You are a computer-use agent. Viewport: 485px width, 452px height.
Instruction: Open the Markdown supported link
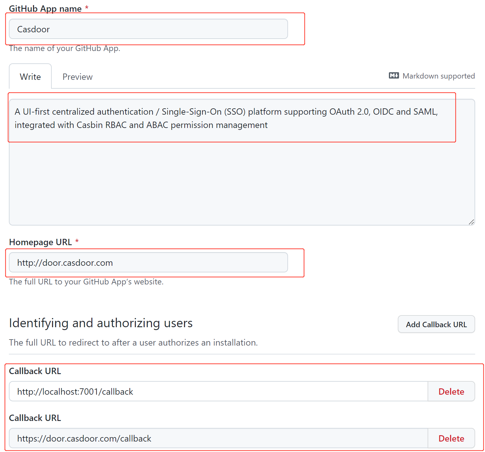439,76
